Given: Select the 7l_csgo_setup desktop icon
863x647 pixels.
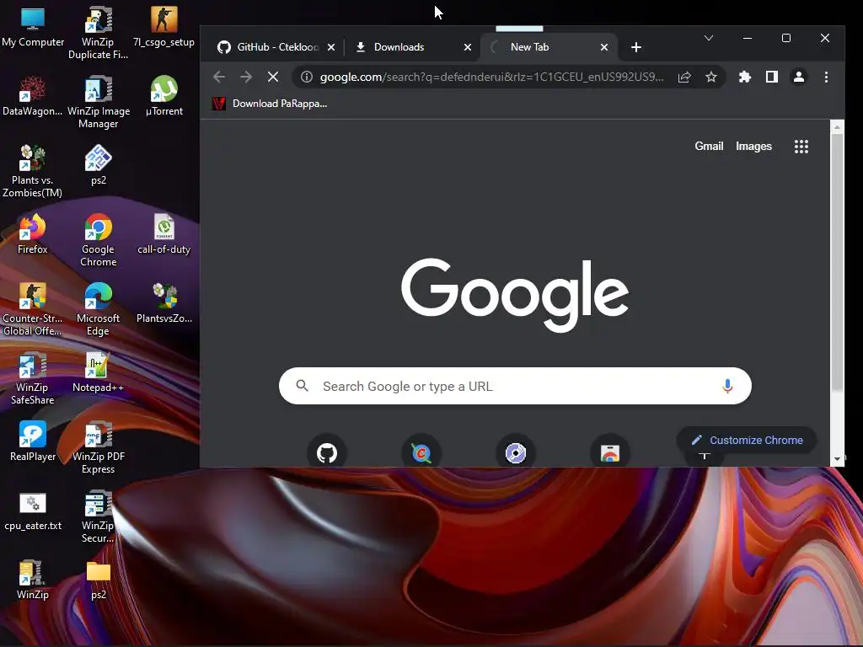Looking at the screenshot, I should click(x=164, y=28).
